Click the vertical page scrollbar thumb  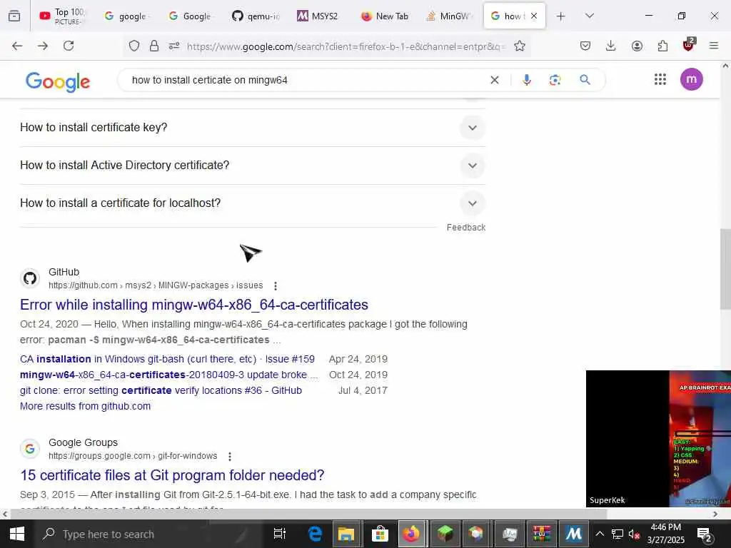(725, 269)
